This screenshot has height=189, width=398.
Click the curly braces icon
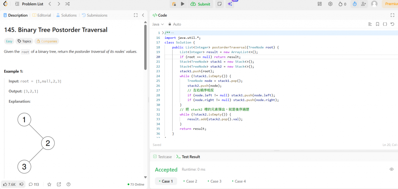(385, 24)
